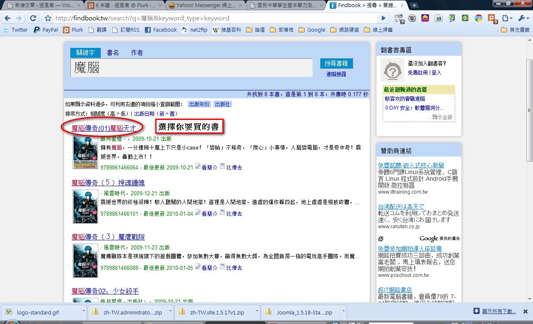Open the page menu dropdown
533x324 pixels.
508,18
